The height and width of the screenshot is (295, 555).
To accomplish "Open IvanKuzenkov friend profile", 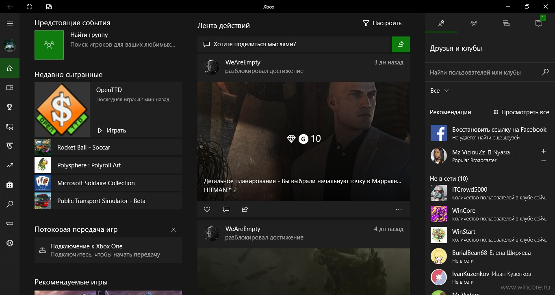I will [x=490, y=277].
